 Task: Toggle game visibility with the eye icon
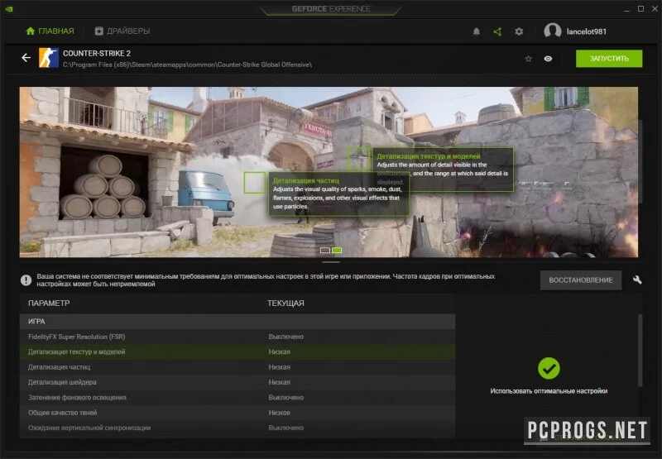click(548, 59)
